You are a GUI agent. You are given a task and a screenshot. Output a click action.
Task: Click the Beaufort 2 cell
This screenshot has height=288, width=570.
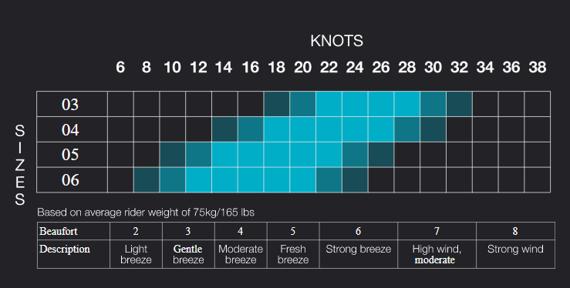(x=136, y=231)
